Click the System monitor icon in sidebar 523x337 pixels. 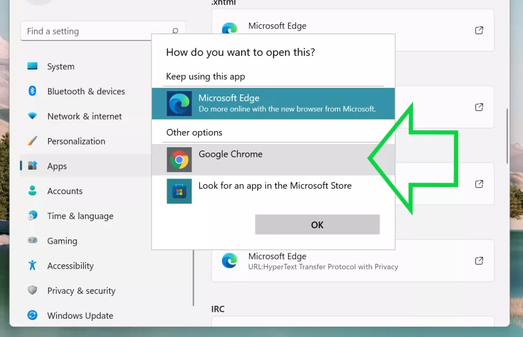click(32, 66)
